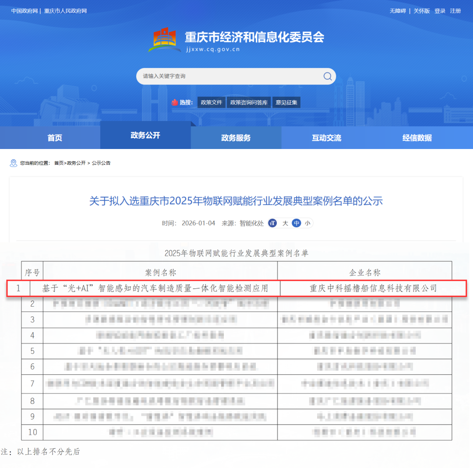This screenshot has height=468, width=473.
Task: Click the search magnifier icon
Action: [328, 76]
